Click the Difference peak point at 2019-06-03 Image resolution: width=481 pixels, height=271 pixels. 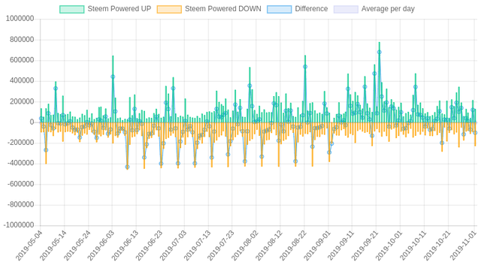coord(113,77)
